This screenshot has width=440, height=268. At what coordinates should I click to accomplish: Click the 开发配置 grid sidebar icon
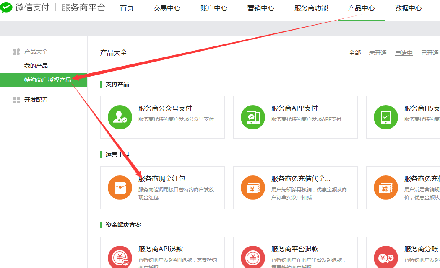pyautogui.click(x=16, y=100)
